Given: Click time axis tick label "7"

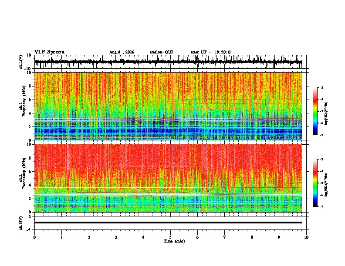Looking at the screenshot, I should pyautogui.click(x=225, y=237).
